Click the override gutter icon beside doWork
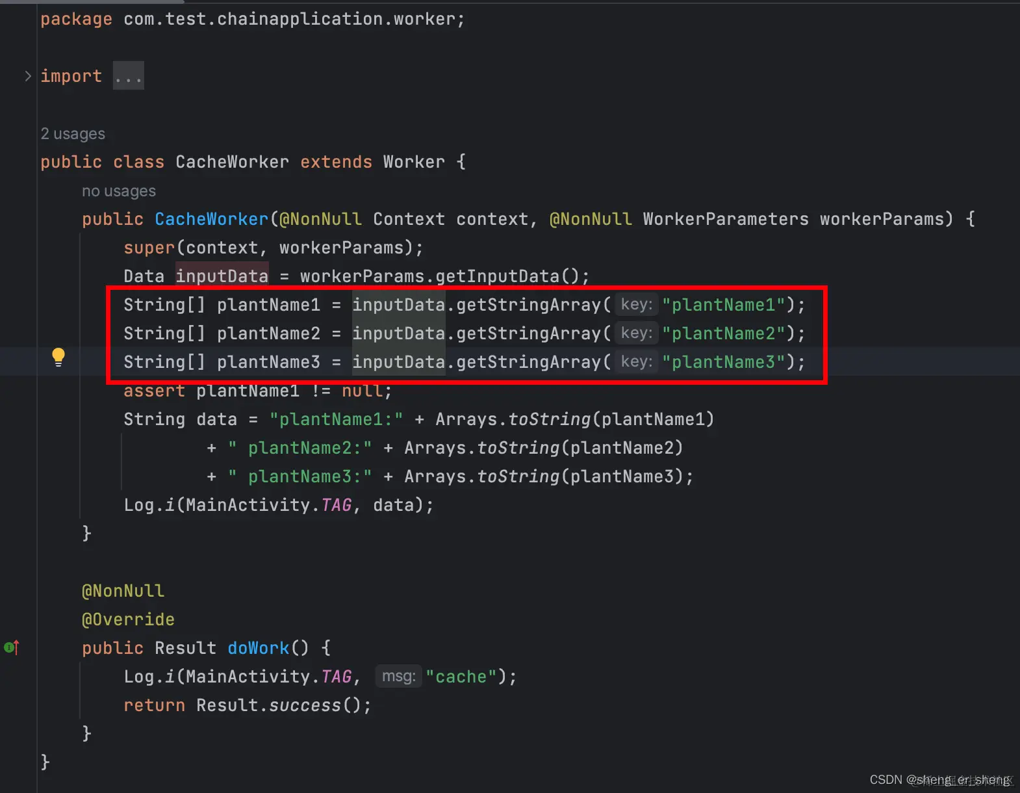The width and height of the screenshot is (1020, 793). (12, 647)
